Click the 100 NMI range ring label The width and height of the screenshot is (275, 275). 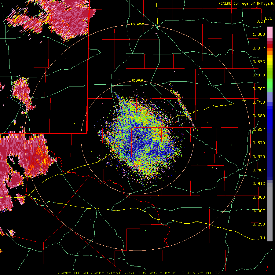[137, 24]
